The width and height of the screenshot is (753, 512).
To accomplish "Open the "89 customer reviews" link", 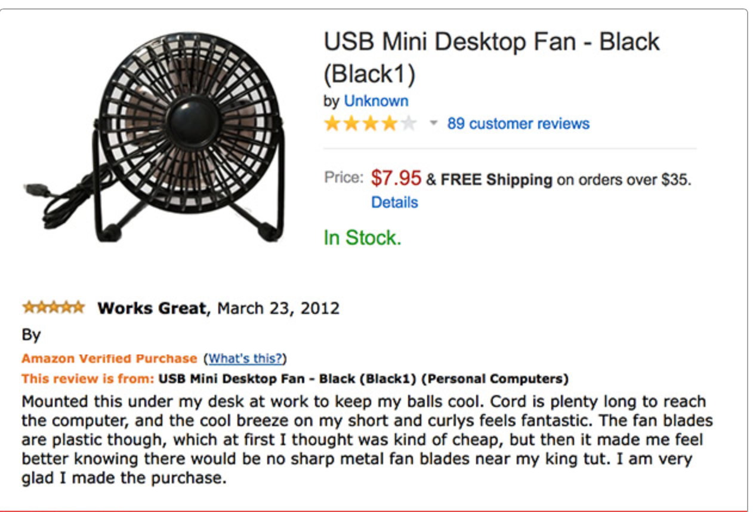I will (x=518, y=124).
